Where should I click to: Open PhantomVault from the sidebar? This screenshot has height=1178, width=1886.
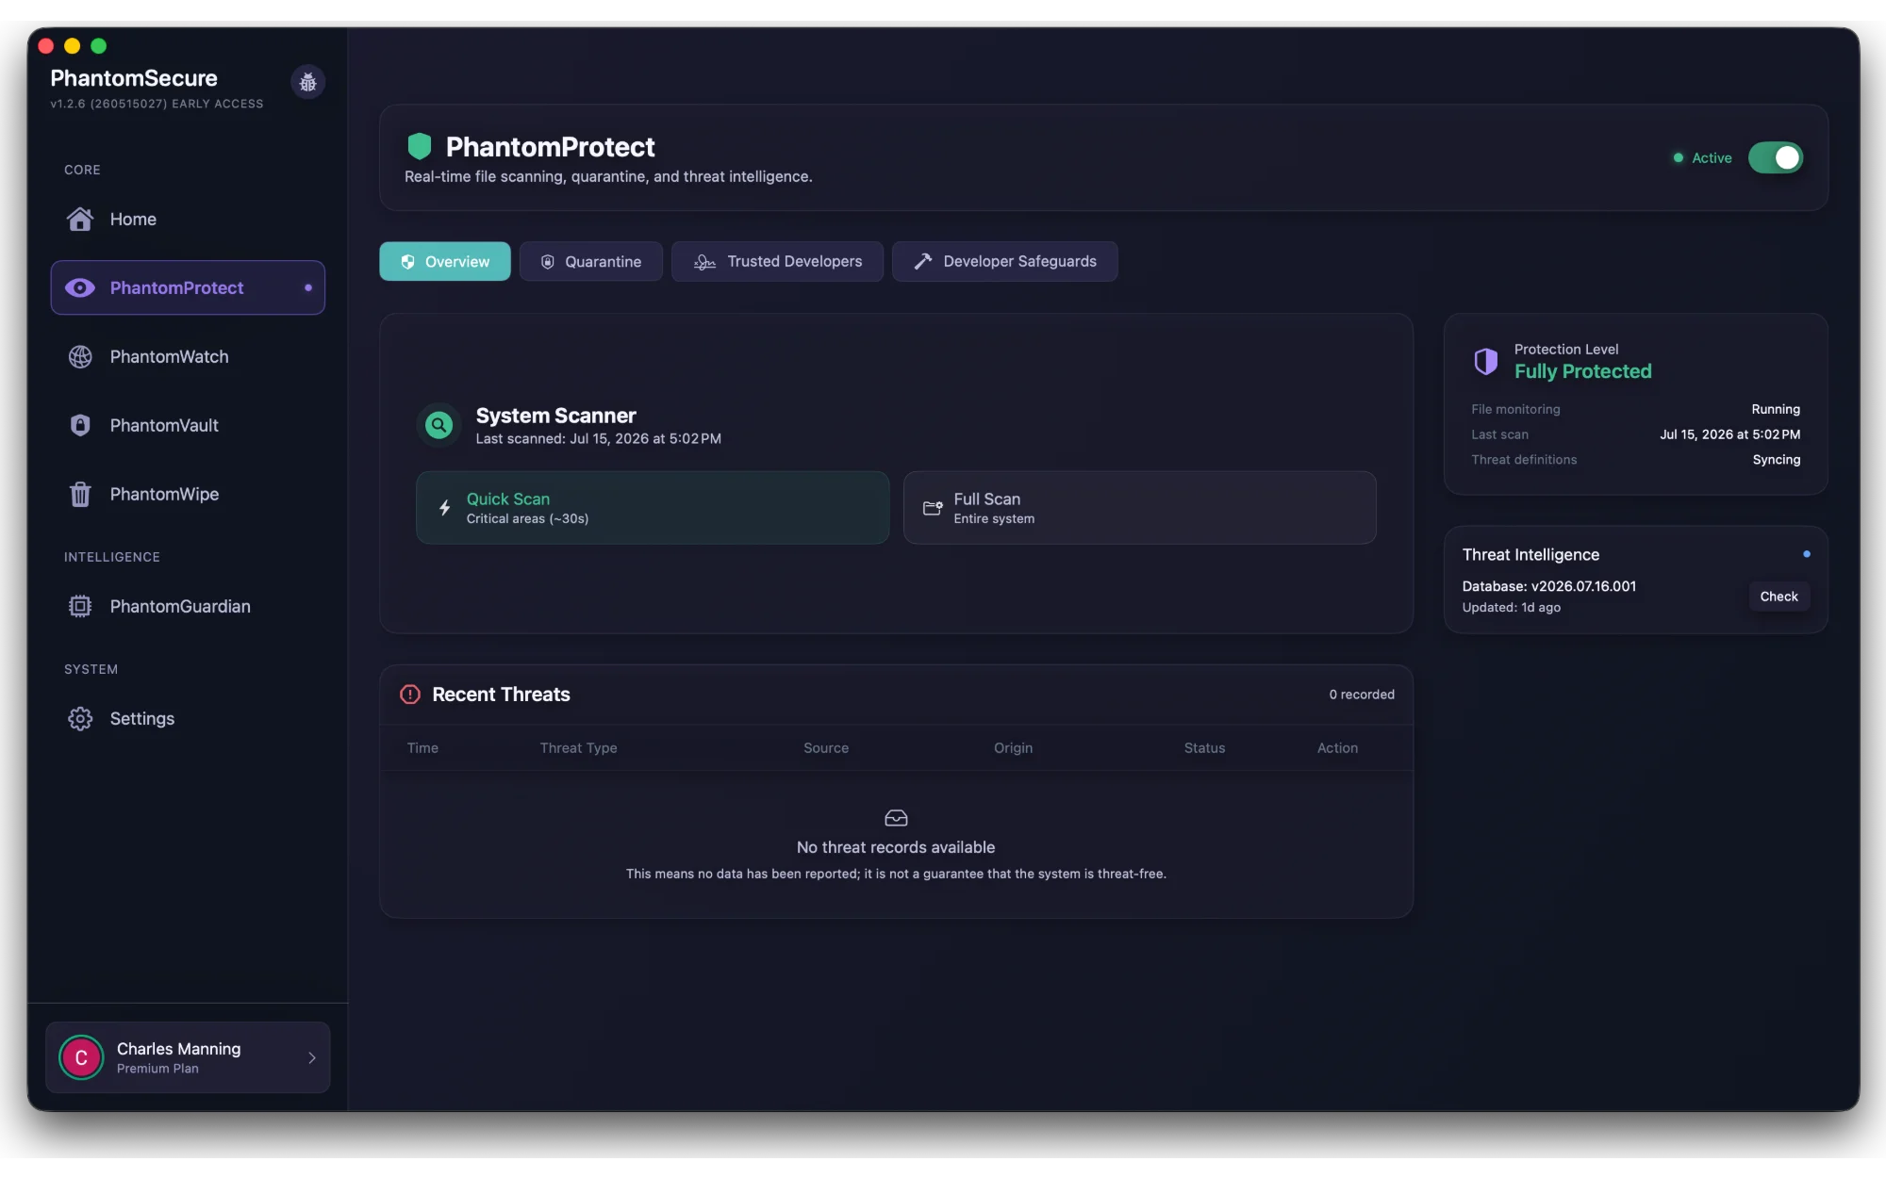[188, 425]
